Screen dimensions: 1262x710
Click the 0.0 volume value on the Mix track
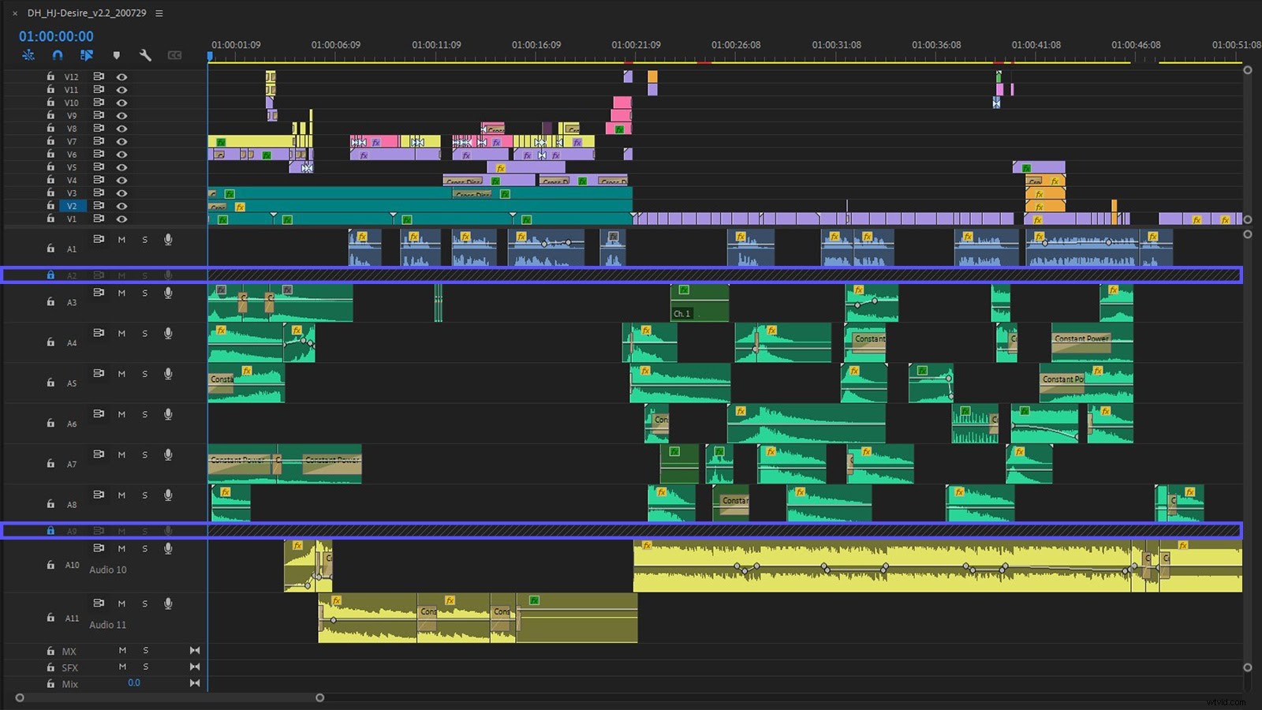(x=134, y=682)
